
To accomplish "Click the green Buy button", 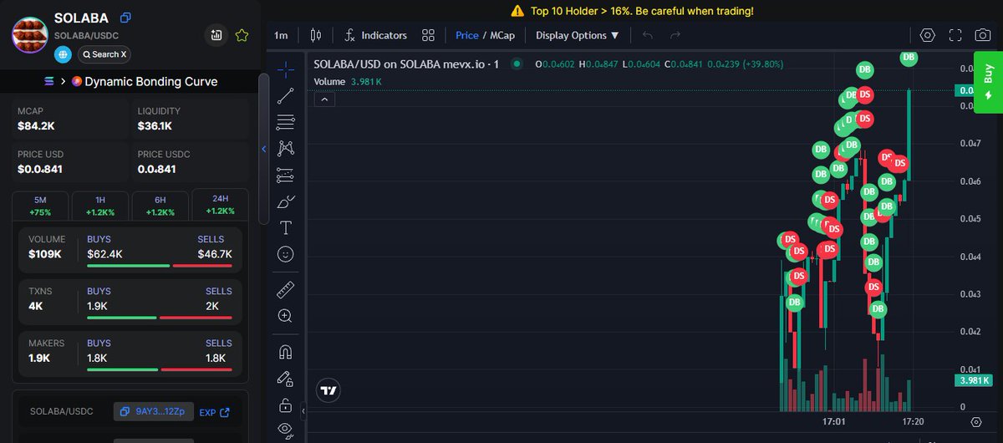I will pos(988,83).
